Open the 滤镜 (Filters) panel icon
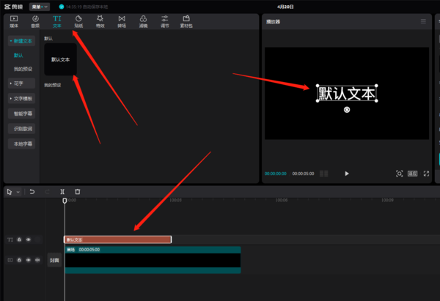 pyautogui.click(x=144, y=21)
